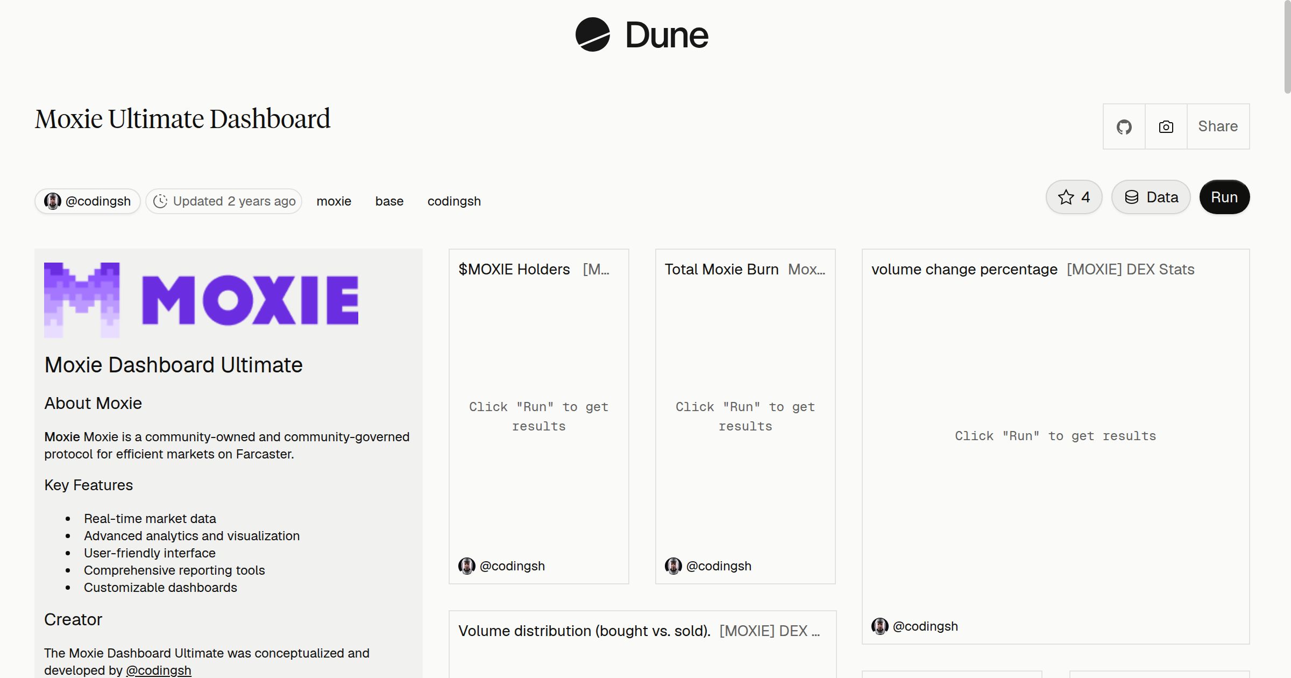Click the avatar in Total Moxie Burn card
The width and height of the screenshot is (1291, 678).
coord(673,566)
